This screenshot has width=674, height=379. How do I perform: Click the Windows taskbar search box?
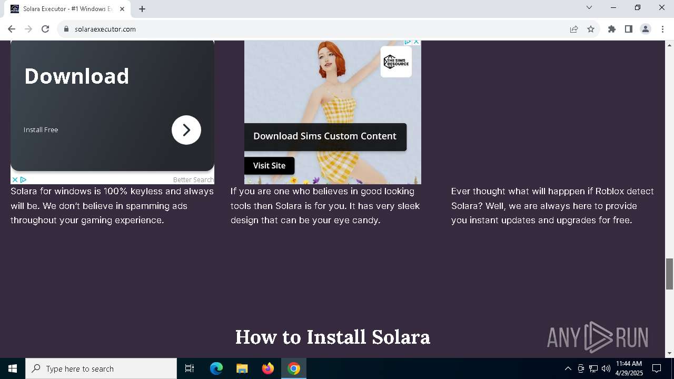click(101, 368)
